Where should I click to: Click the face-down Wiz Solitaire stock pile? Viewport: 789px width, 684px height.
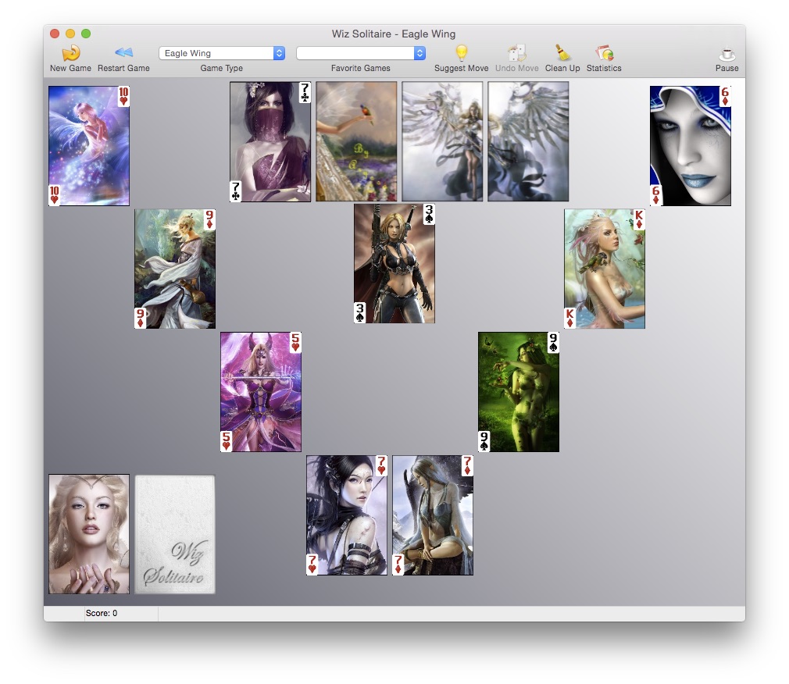pyautogui.click(x=174, y=534)
